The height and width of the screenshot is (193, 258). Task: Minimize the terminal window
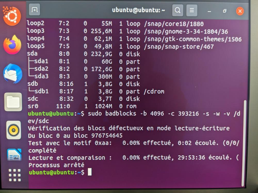(x=209, y=11)
